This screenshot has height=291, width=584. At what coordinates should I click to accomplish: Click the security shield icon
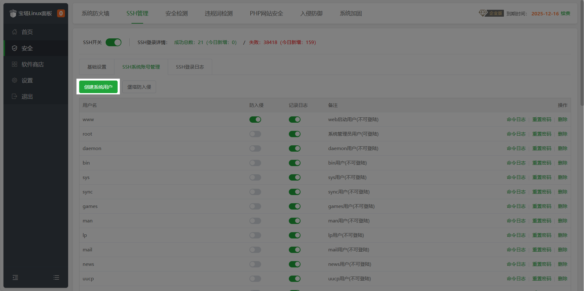coord(15,48)
